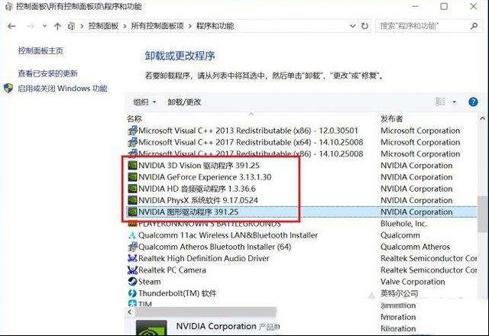The image size is (489, 336).
Task: Change view with the view options icon
Action: [x=440, y=102]
